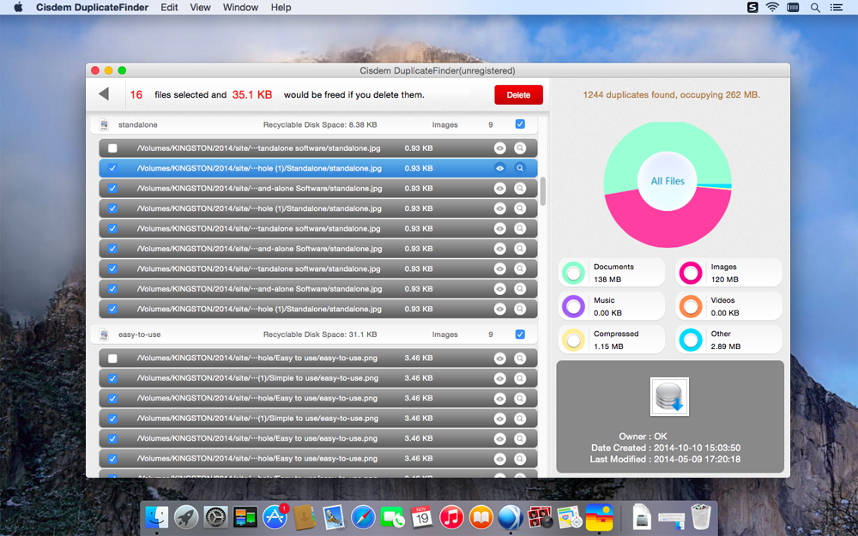Check the unchecked easy-to-use.png file row
Image resolution: width=858 pixels, height=536 pixels.
click(x=112, y=358)
